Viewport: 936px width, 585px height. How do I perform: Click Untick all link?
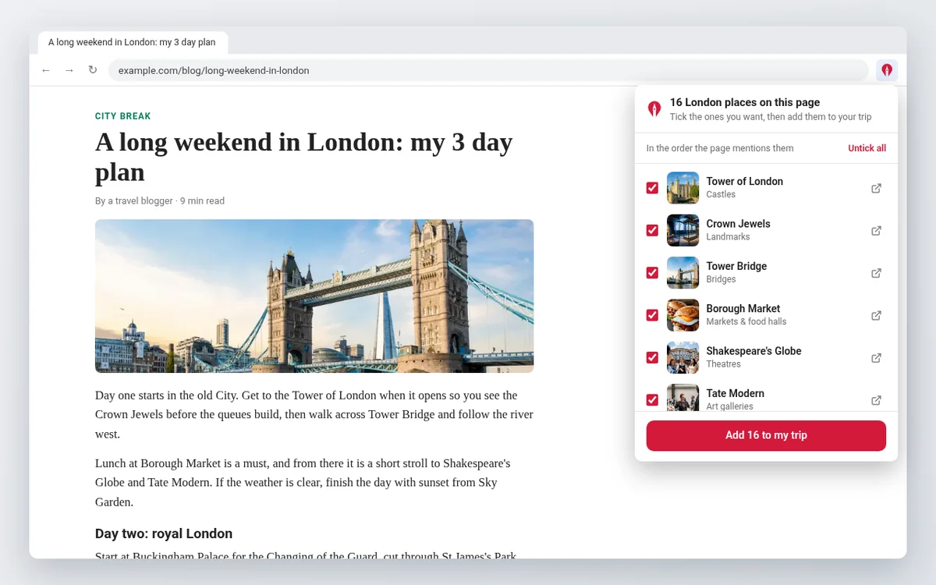(x=867, y=148)
